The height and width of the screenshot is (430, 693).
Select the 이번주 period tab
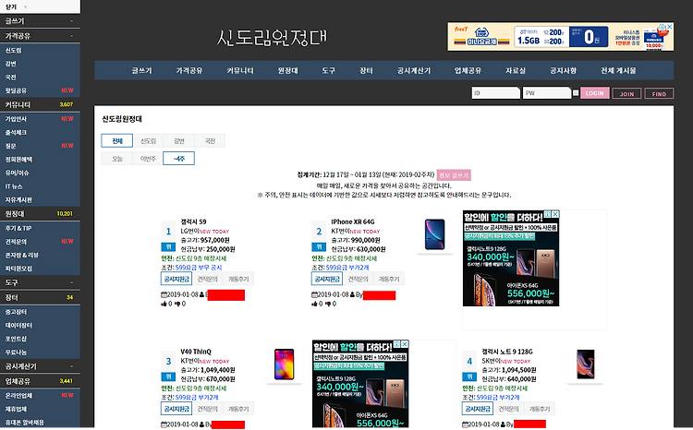pyautogui.click(x=148, y=159)
